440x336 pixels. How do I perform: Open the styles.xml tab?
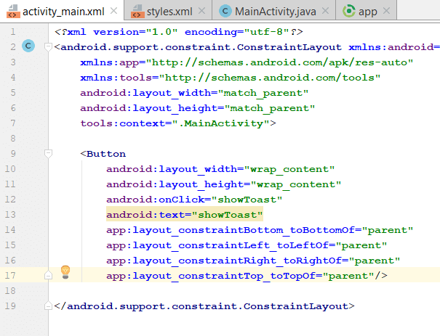(169, 12)
